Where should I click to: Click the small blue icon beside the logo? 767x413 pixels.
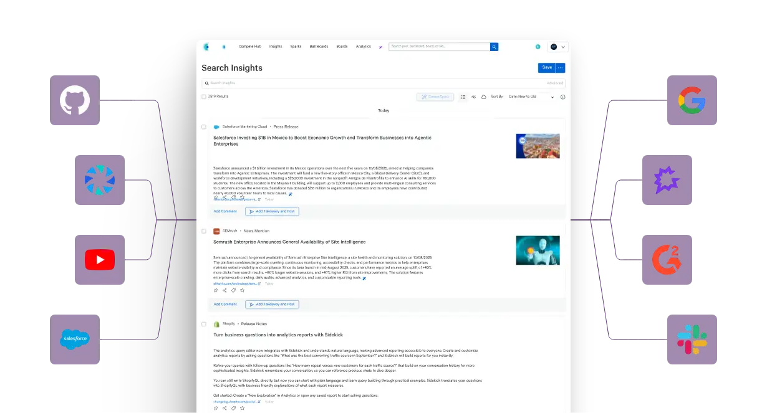[224, 47]
